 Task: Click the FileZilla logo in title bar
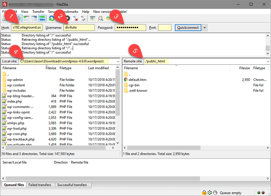5,4
